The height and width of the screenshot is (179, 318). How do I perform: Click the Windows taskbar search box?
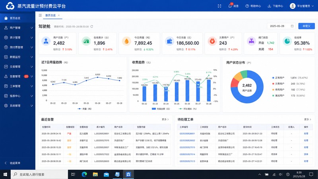pyautogui.click(x=39, y=174)
